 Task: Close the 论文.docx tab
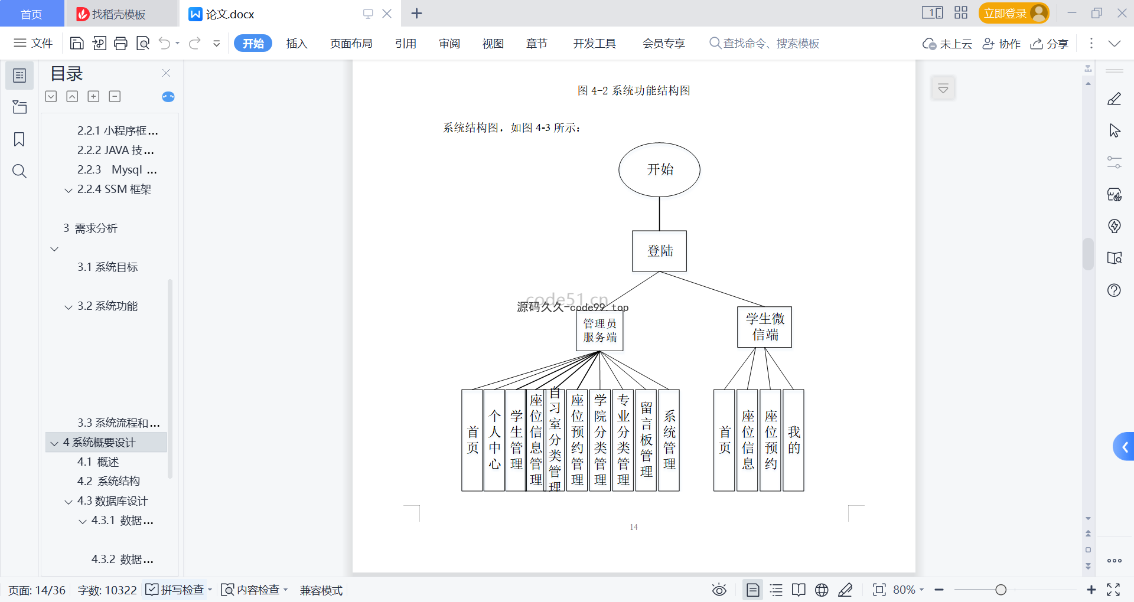[x=387, y=14]
